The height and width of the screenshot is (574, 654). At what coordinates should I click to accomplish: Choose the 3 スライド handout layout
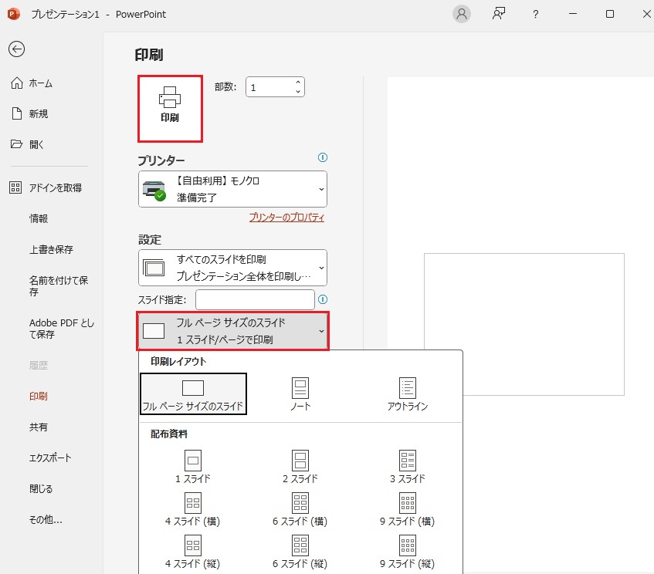click(407, 467)
